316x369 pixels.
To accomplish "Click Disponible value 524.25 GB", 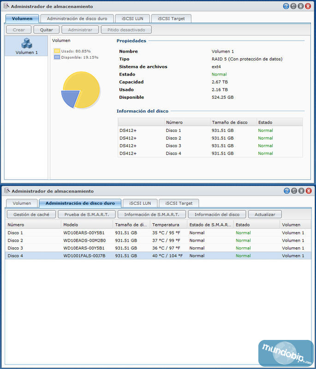I will [223, 97].
